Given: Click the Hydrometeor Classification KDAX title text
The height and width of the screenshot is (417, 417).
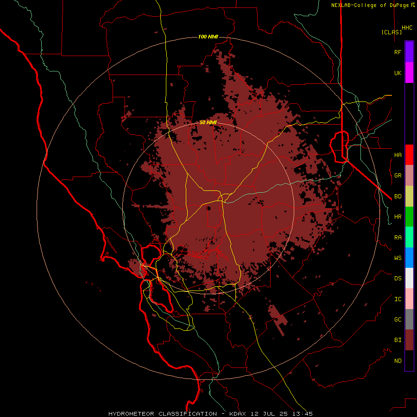Looking at the screenshot, I should [x=177, y=414].
